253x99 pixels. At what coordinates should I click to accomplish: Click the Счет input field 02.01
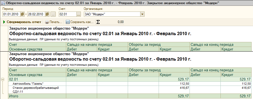68,14
